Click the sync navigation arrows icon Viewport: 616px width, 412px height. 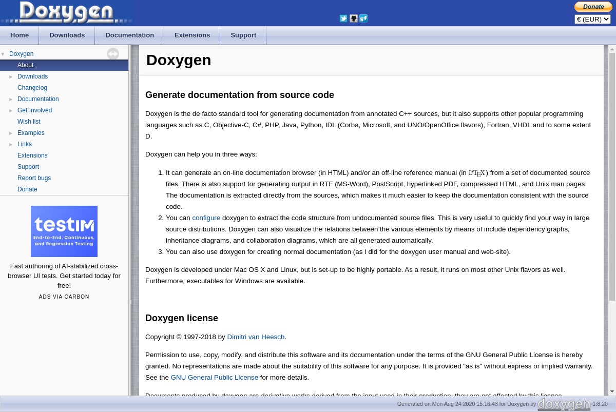click(113, 54)
